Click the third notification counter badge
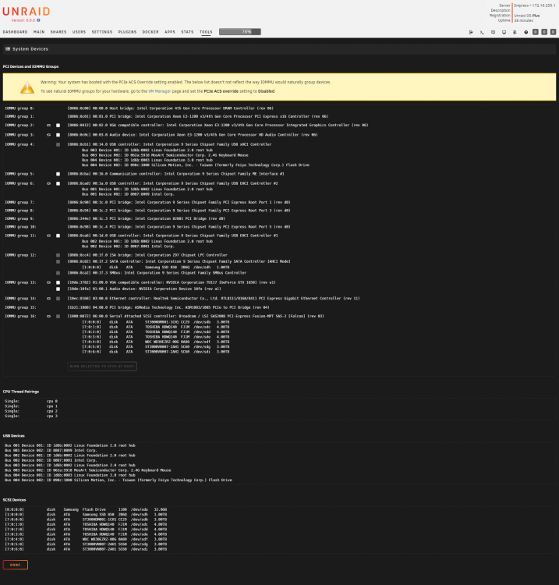559x585 pixels. [553, 32]
